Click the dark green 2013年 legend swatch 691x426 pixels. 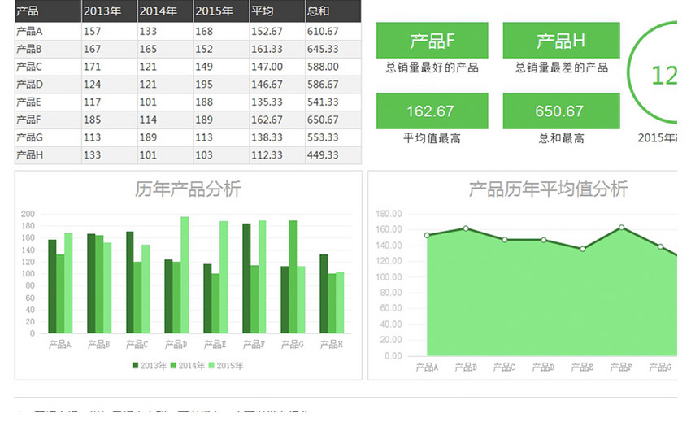pyautogui.click(x=135, y=365)
